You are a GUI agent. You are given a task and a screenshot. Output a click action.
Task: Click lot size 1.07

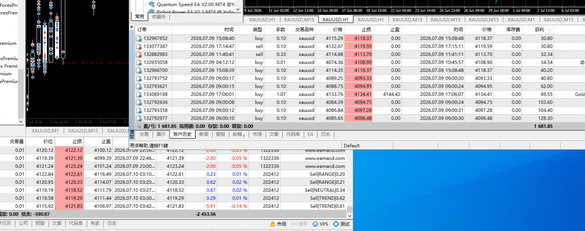click(281, 94)
